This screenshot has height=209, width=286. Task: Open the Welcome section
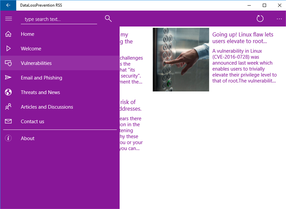pos(60,49)
